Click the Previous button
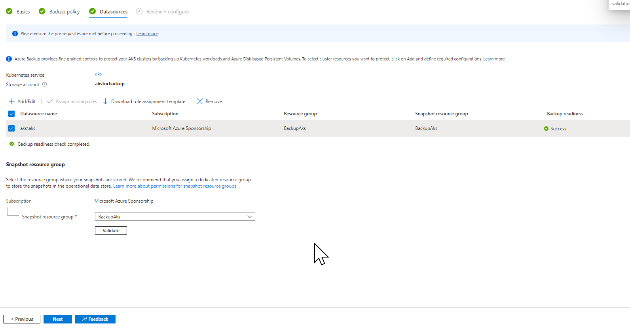The height and width of the screenshot is (329, 630). click(22, 319)
